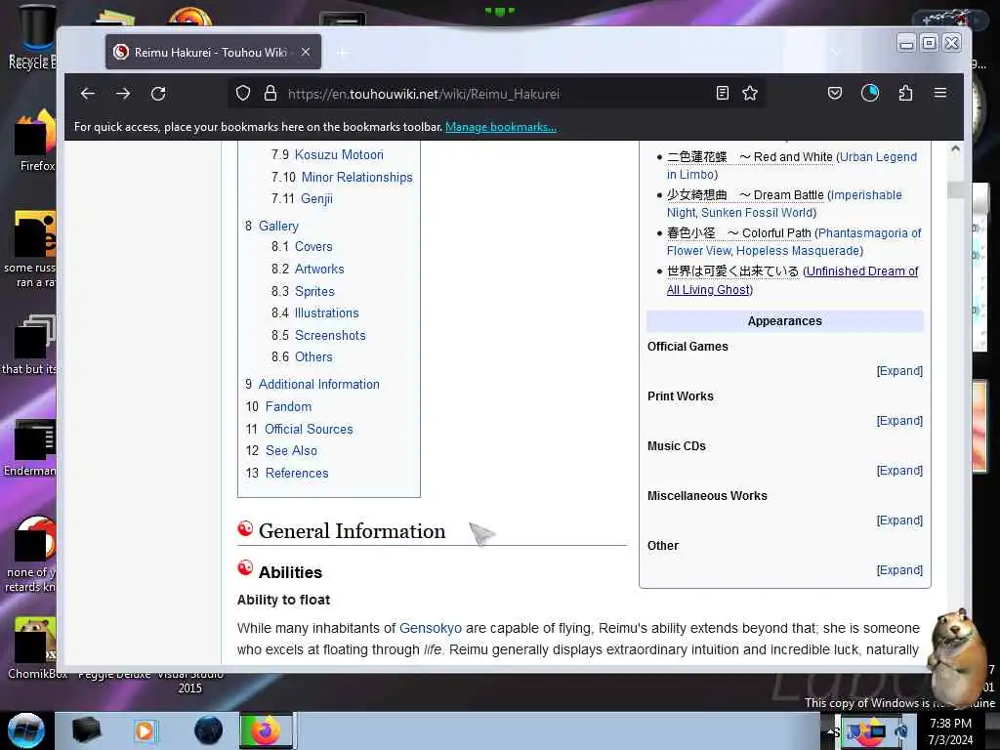Open the media player taskbar icon

click(145, 730)
